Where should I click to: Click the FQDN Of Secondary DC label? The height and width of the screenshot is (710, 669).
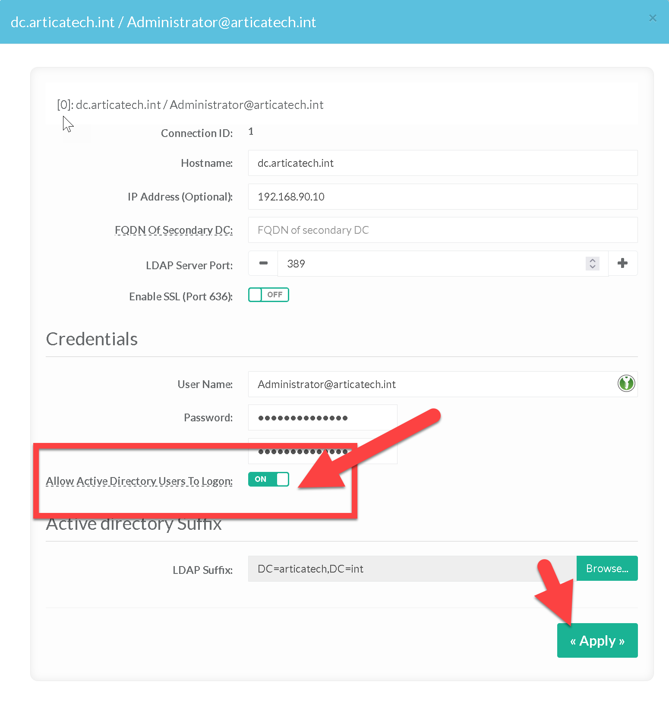point(174,230)
